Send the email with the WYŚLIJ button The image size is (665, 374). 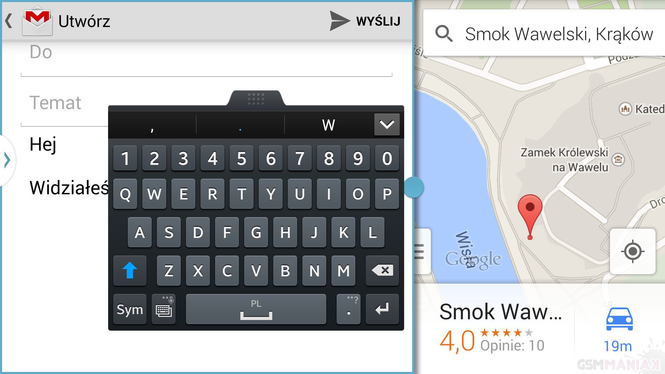click(x=365, y=21)
